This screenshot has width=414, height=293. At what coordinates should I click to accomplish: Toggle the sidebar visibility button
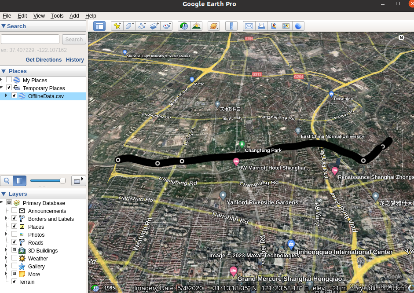99,26
